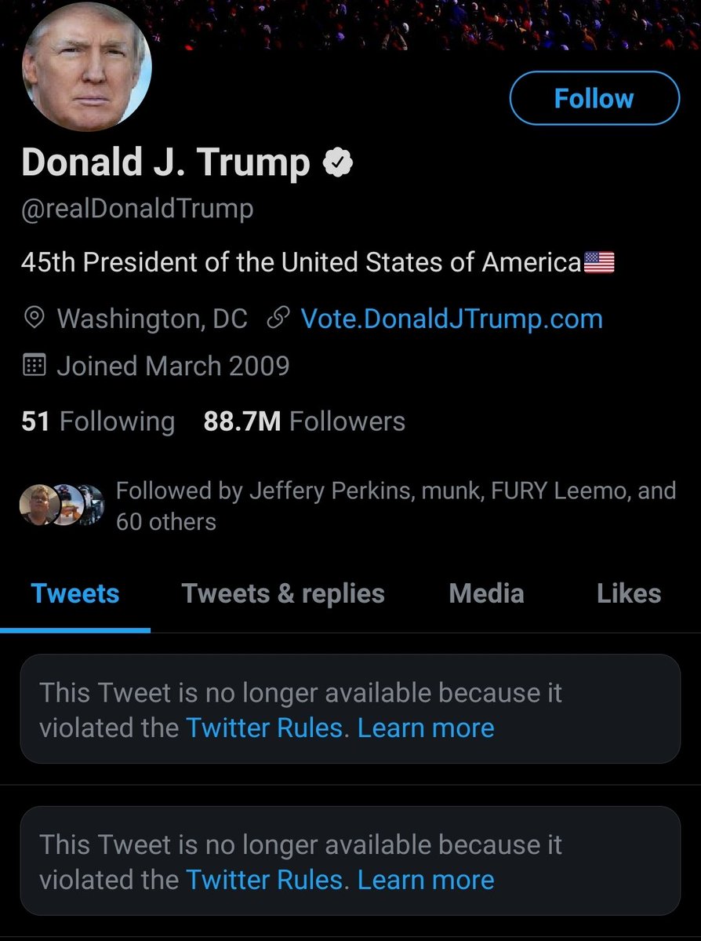Click the chain link icon beside the website
The height and width of the screenshot is (941, 701).
point(278,319)
